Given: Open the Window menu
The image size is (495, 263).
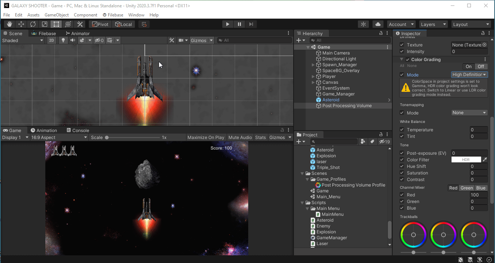Looking at the screenshot, I should pos(136,15).
